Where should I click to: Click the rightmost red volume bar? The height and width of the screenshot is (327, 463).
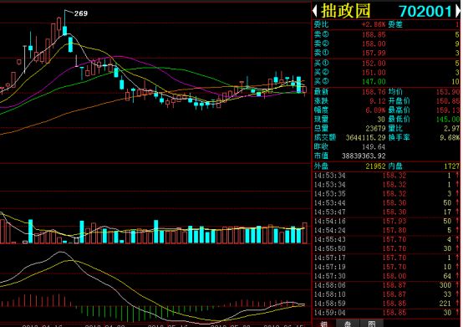click(x=305, y=233)
